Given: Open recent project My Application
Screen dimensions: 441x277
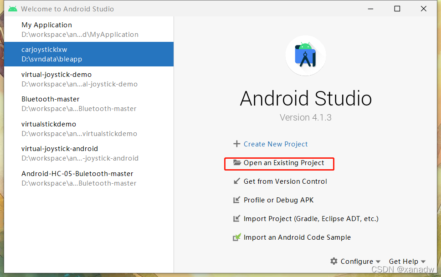Looking at the screenshot, I should click(89, 30).
